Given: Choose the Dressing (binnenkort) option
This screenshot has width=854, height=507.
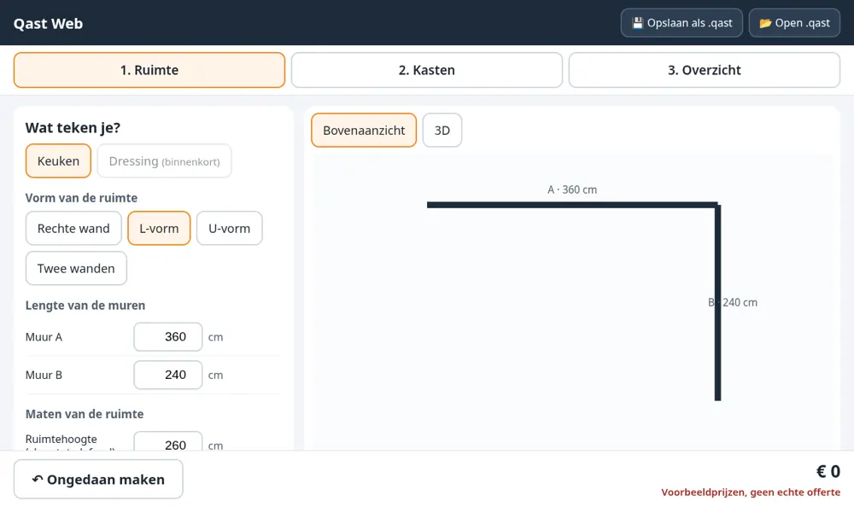Looking at the screenshot, I should pos(164,161).
